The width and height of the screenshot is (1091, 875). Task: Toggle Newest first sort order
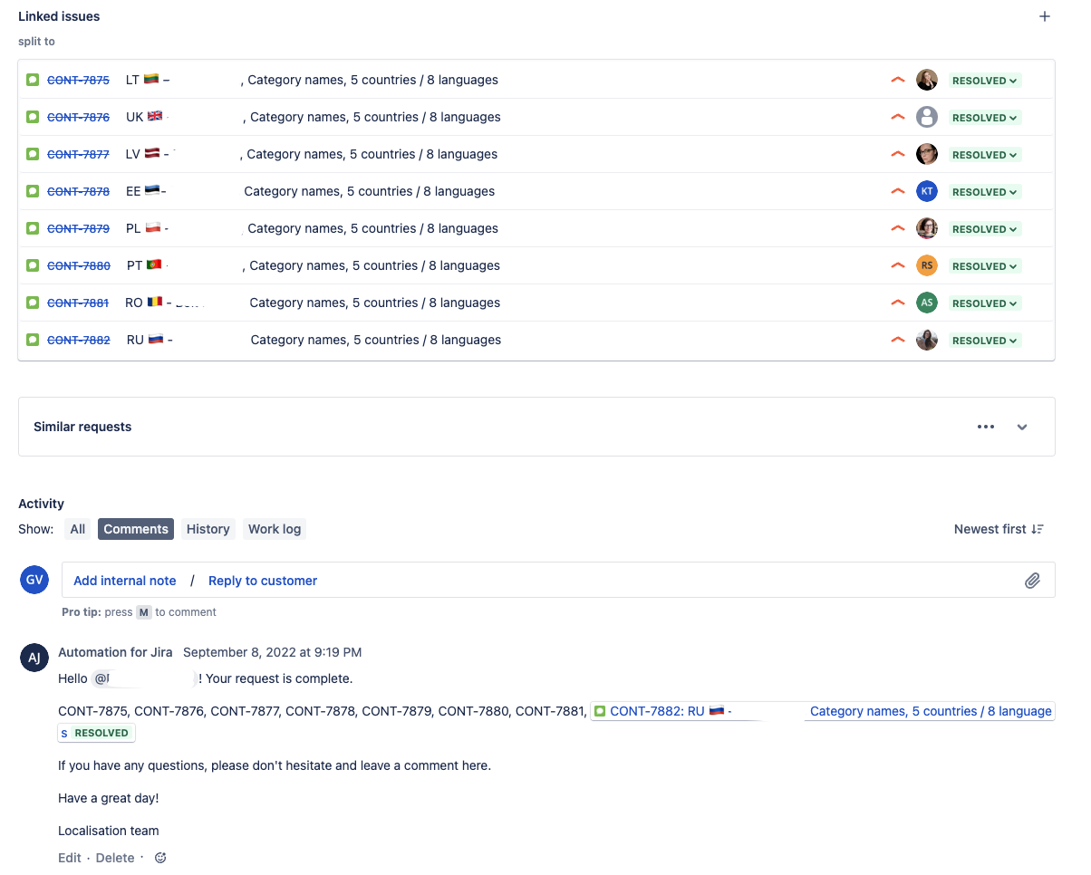pyautogui.click(x=999, y=529)
